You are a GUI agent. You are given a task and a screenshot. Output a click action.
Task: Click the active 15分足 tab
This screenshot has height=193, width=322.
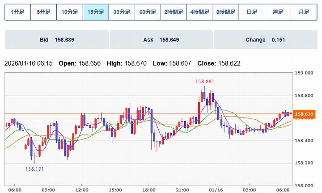96,12
